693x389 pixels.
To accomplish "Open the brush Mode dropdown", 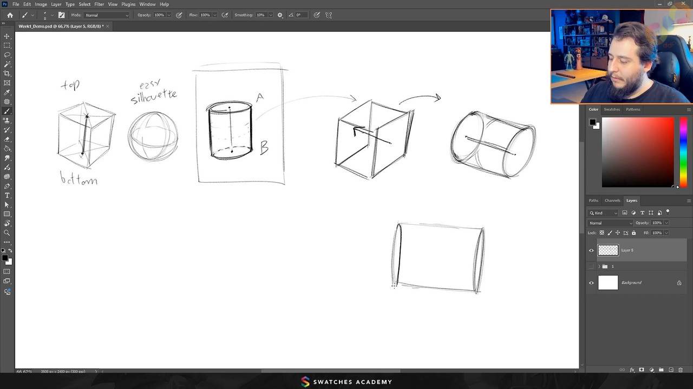I will pyautogui.click(x=107, y=15).
